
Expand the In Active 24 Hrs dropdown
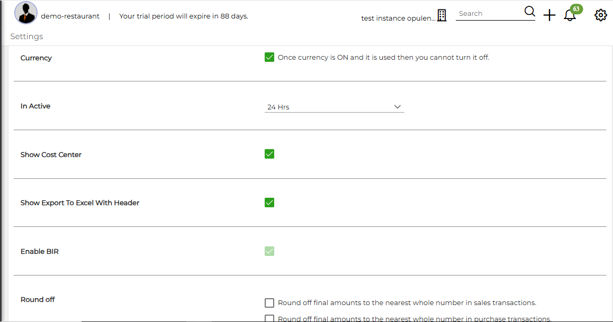(x=334, y=107)
